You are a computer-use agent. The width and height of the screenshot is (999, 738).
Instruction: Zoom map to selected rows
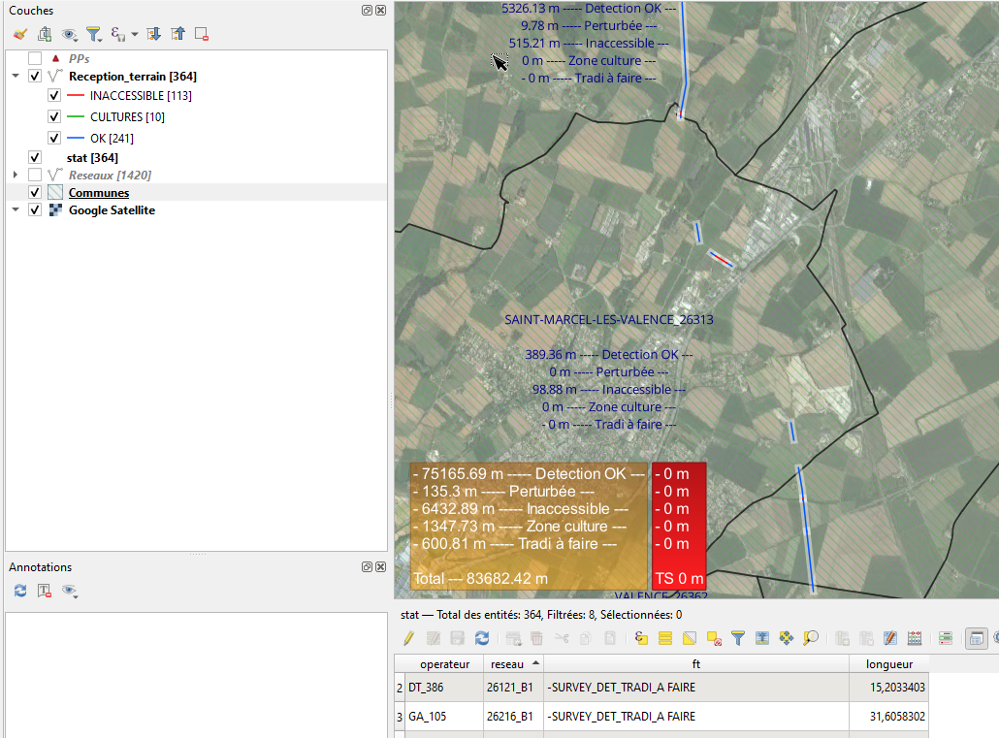811,638
